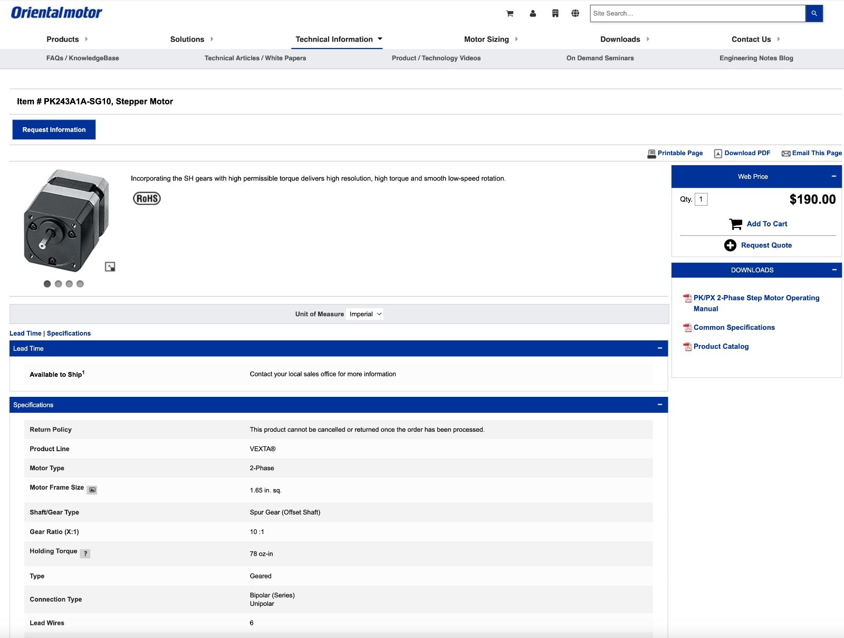Collapse the DOWNLOADS panel
Screen dimensions: 844x638
[x=834, y=270]
